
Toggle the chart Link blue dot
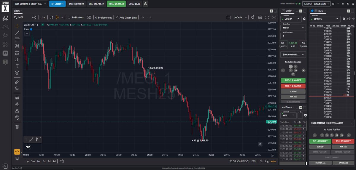[31, 29]
